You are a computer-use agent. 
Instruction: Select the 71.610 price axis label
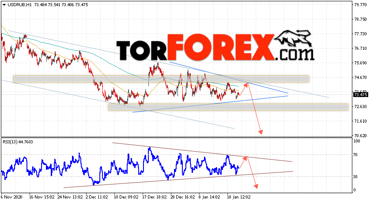click(360, 121)
